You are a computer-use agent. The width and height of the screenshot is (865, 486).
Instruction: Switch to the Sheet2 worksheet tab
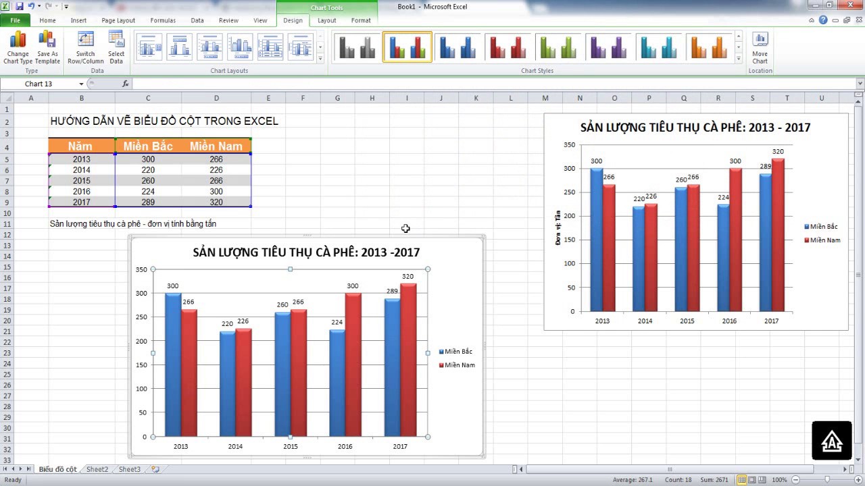tap(97, 469)
